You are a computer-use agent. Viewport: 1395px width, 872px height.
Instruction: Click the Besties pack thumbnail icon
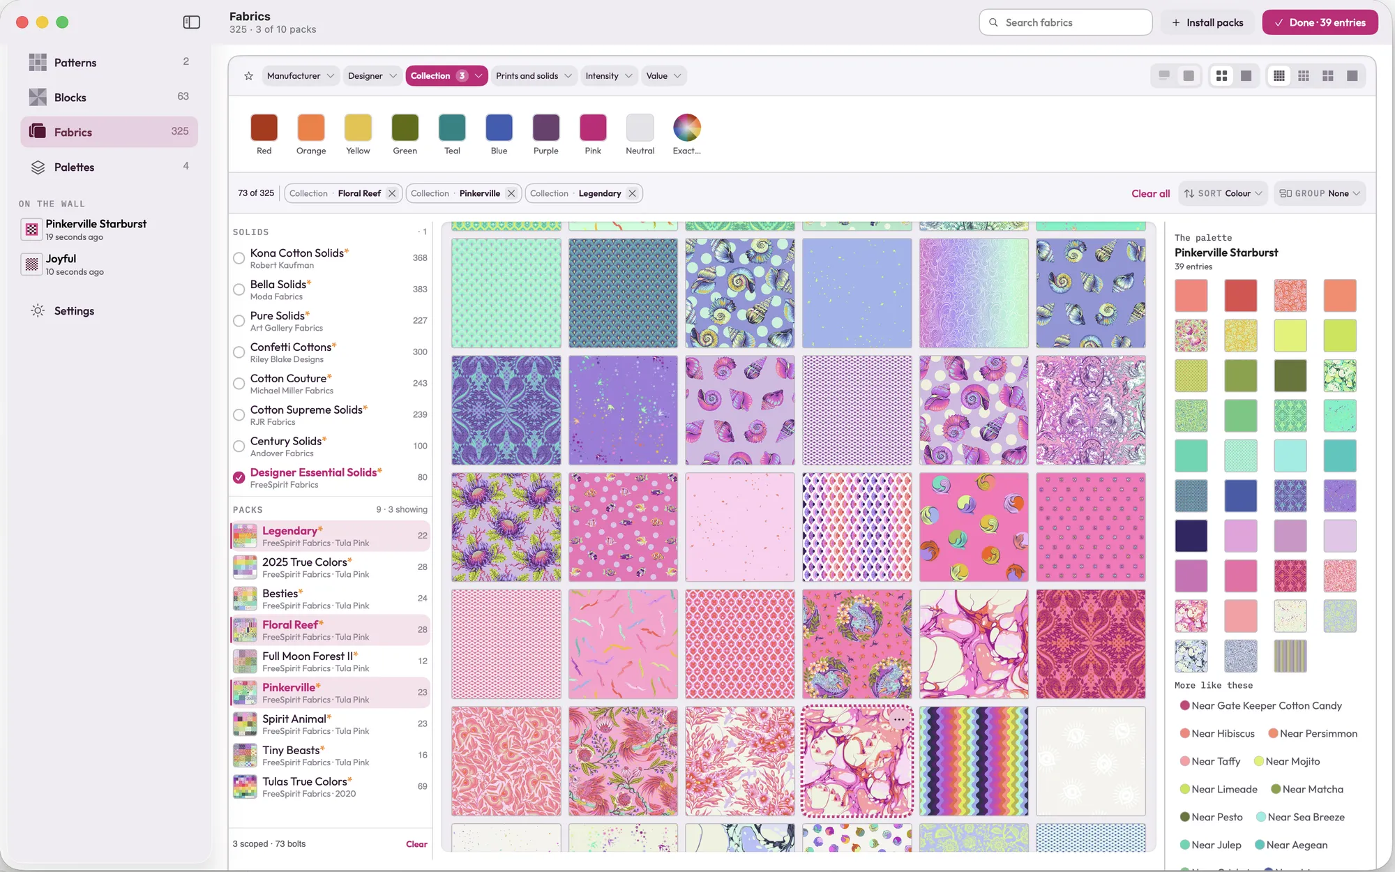245,599
